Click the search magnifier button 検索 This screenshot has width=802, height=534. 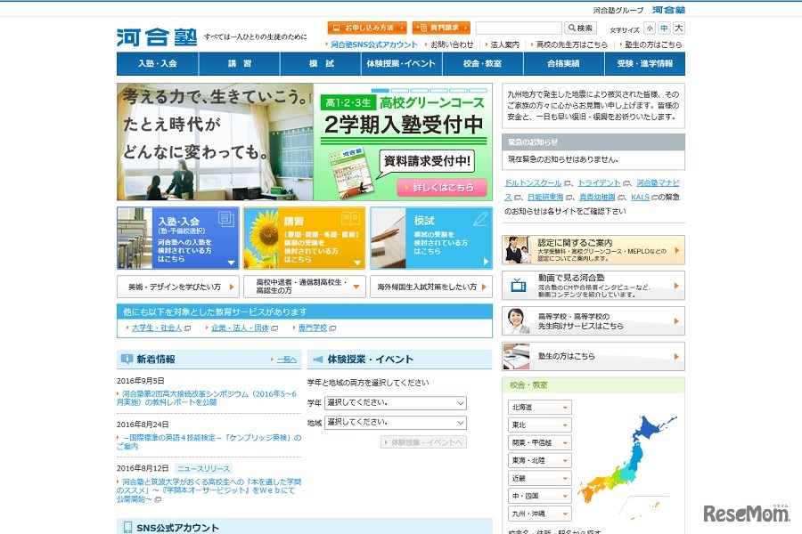pos(580,28)
